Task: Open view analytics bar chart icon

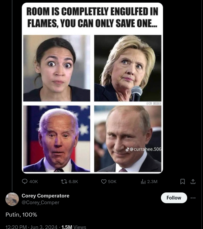Action: [143, 181]
